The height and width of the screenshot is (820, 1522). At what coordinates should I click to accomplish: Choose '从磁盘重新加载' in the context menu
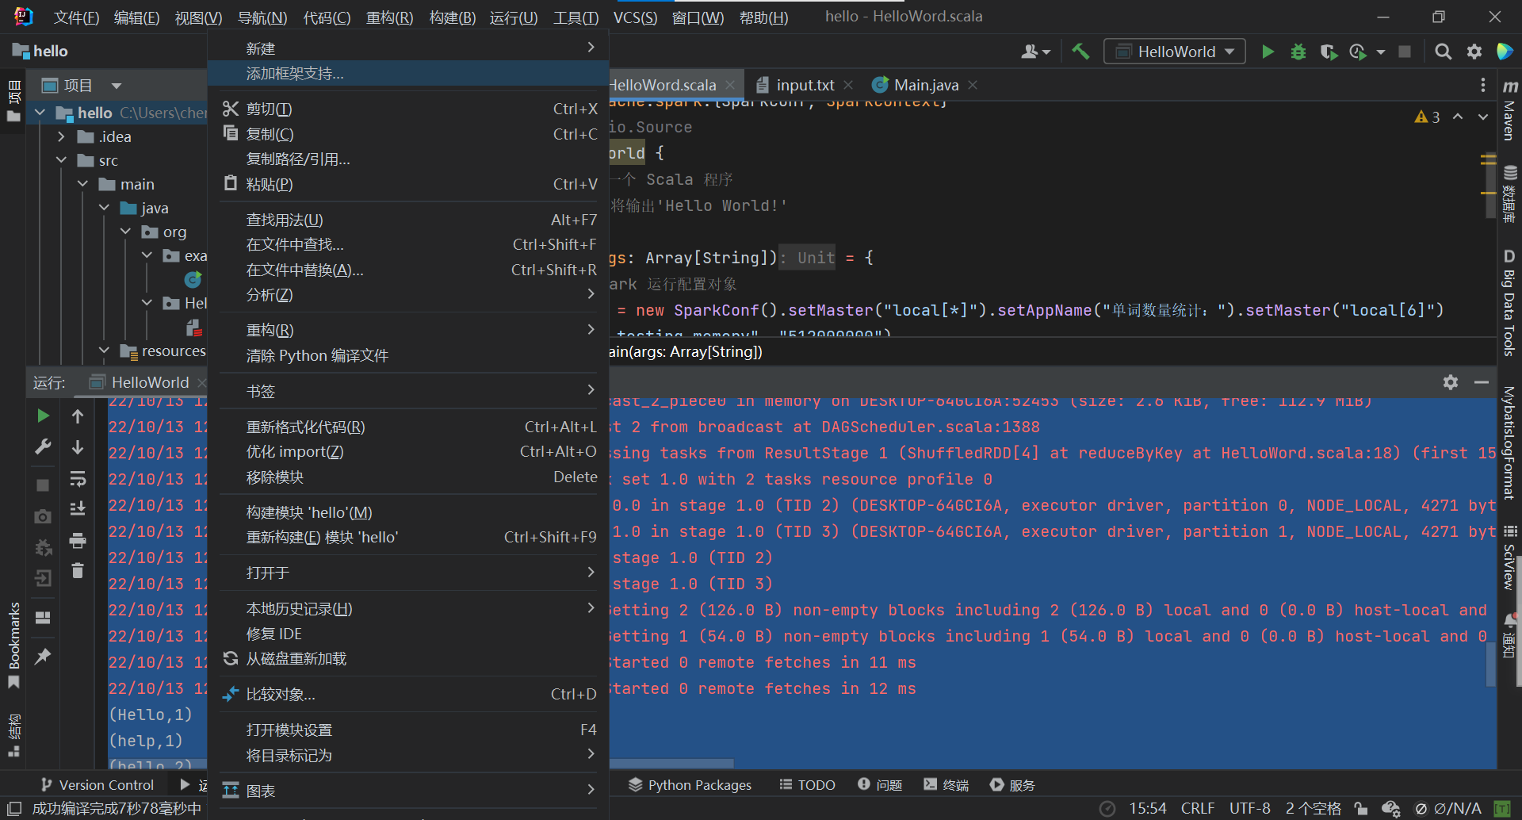[296, 659]
